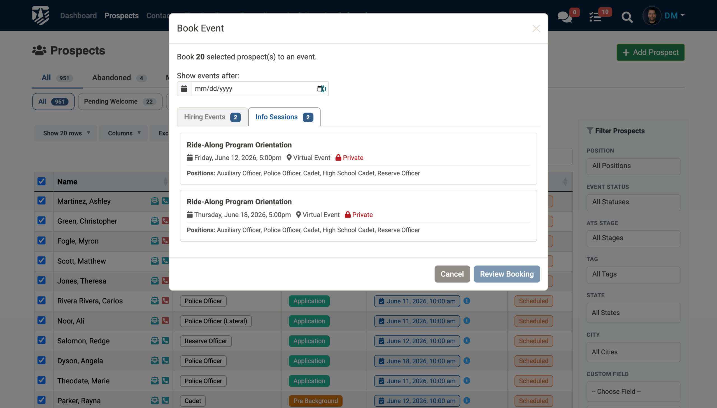Open Prospects in navigation
Screen dimensions: 717x408
coord(121,15)
